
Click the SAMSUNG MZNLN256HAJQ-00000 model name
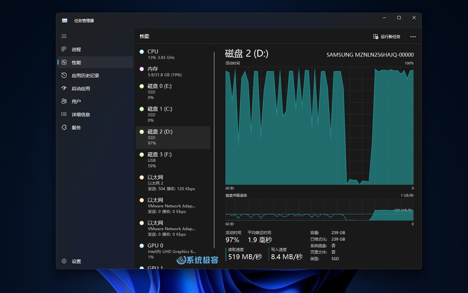370,55
